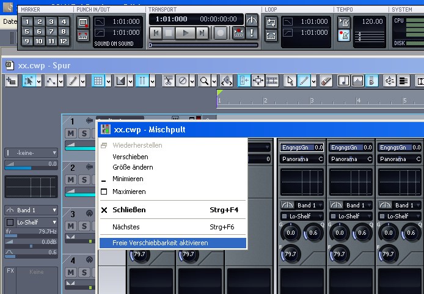The width and height of the screenshot is (424, 294).
Task: Jump to the end with the transport button
Action: click(x=202, y=33)
